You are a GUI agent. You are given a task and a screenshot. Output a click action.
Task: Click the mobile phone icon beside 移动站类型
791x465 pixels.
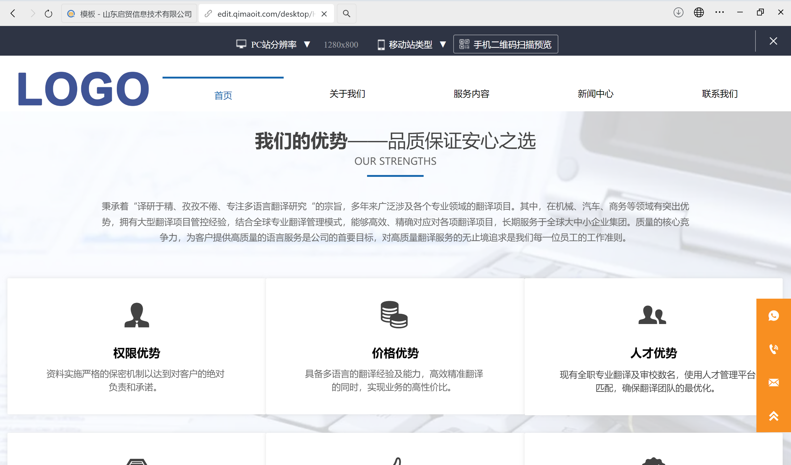coord(381,44)
